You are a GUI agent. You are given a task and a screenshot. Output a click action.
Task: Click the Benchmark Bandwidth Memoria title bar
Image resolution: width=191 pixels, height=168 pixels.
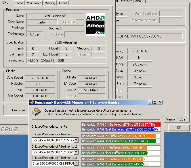(x=96, y=102)
